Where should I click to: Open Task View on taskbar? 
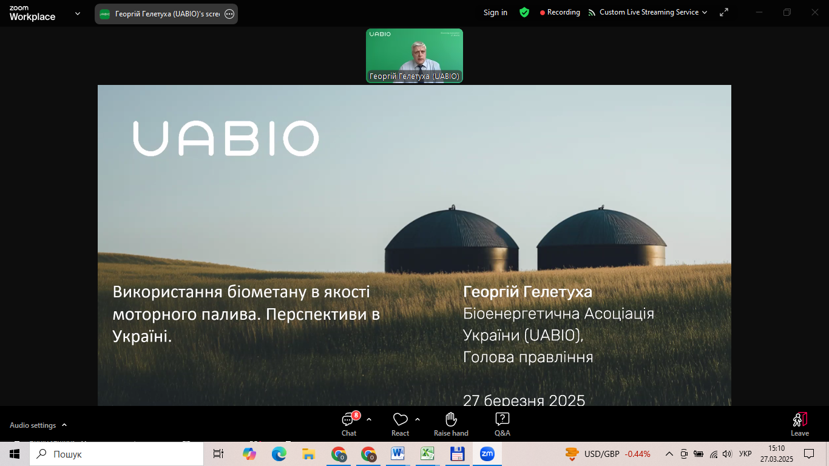218,454
